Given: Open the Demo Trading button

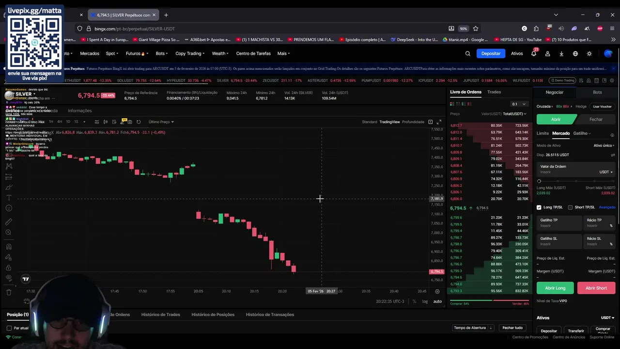Looking at the screenshot, I should pyautogui.click(x=562, y=80).
